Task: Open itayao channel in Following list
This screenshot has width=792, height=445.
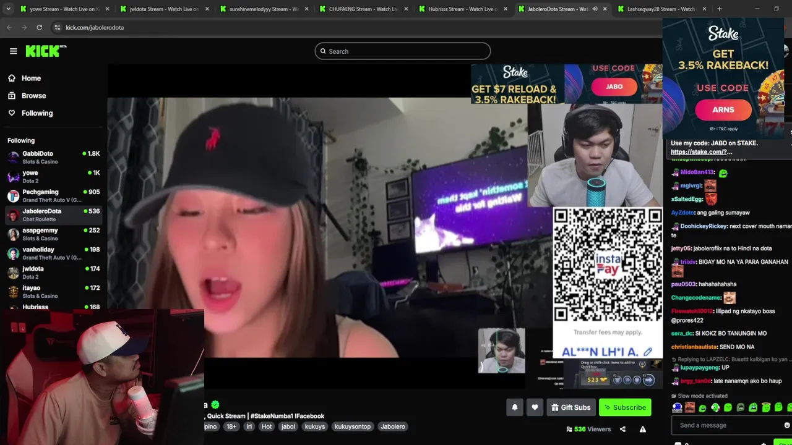Action: (53, 291)
